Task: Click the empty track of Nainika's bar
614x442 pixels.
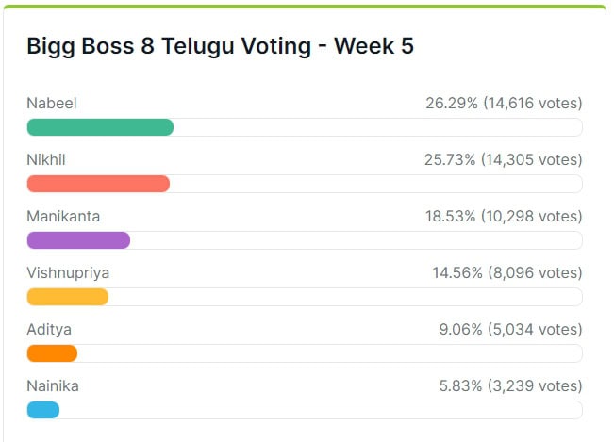Action: (x=321, y=410)
